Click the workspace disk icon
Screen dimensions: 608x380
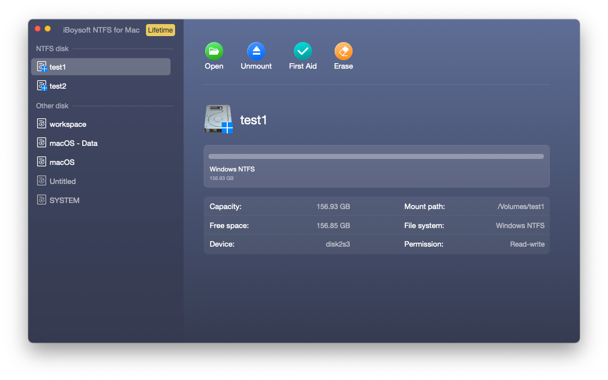[42, 124]
